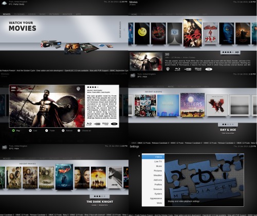
Task: Select the Watchmen smiley poster
Action: 142,33
